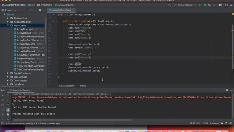Click the editor vertical scrollbar
Screen dimensions: 234x132
[x=233, y=47]
